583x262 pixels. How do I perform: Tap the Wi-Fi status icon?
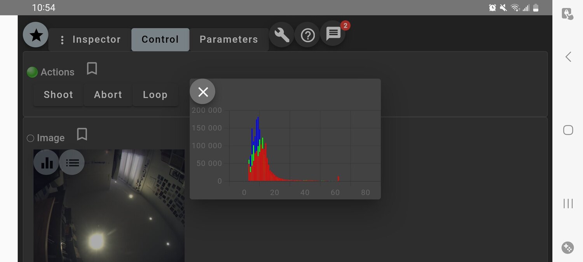tap(515, 8)
